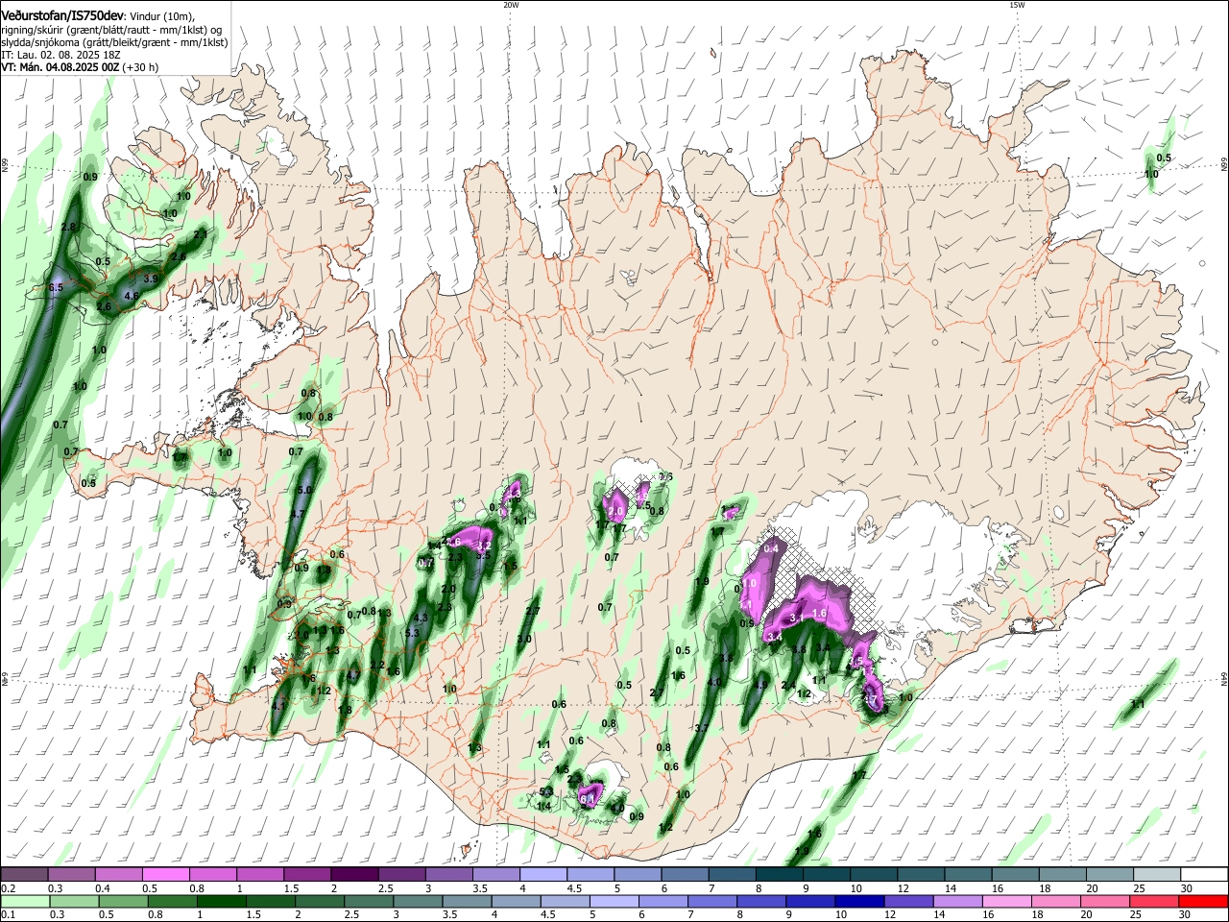Viewport: 1229px width, 922px height.
Task: Pick the snow scale swatch labeled 4
Action: [543, 874]
